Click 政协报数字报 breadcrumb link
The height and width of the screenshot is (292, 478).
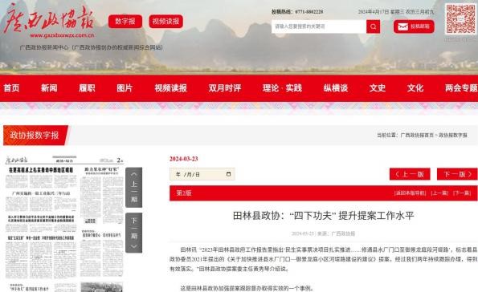[x=453, y=135]
